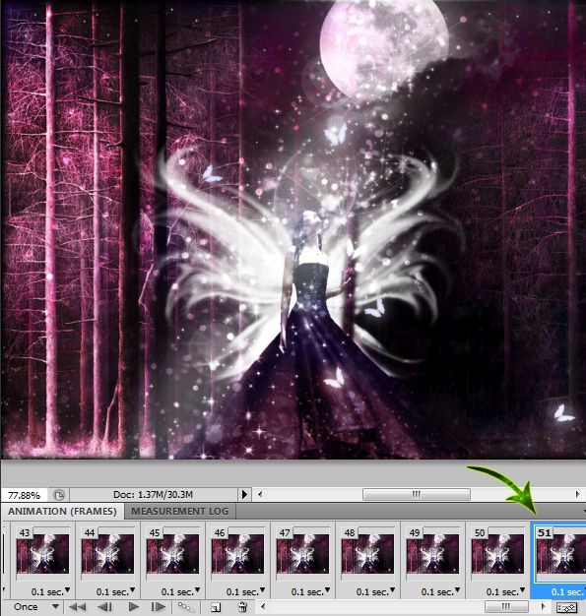Advance to next animation frame
586x616 pixels.
point(159,607)
